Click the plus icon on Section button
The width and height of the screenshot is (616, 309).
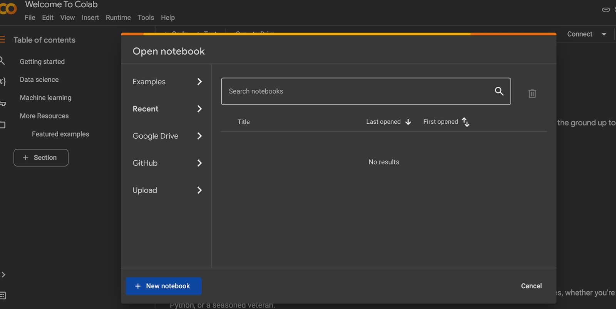26,158
